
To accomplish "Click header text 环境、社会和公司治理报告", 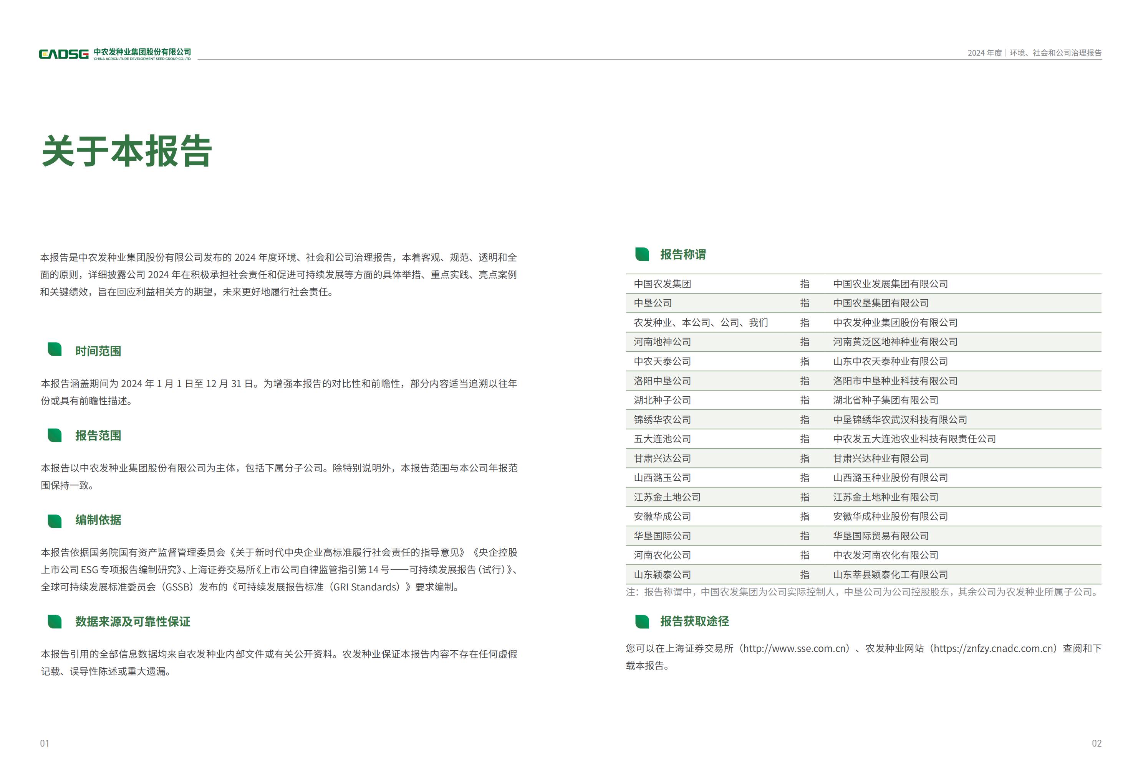I will (x=1055, y=53).
